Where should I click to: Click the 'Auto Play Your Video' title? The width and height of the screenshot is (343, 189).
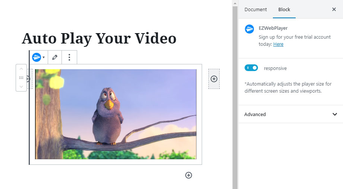[99, 38]
